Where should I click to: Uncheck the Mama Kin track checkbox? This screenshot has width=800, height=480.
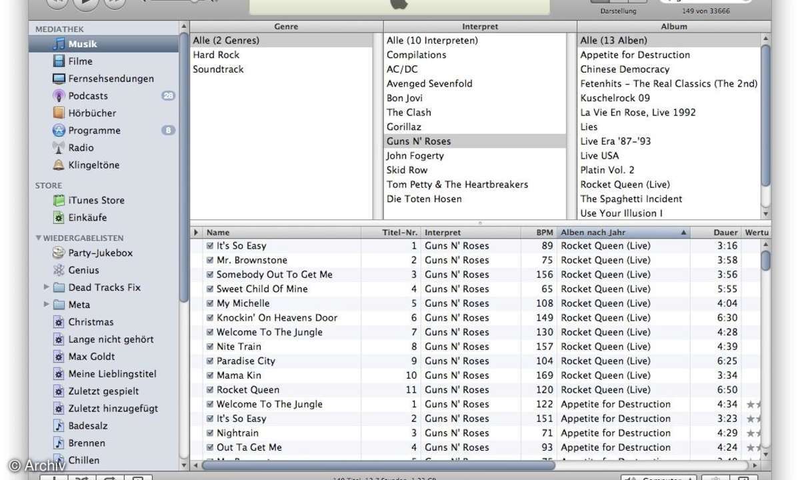[211, 375]
